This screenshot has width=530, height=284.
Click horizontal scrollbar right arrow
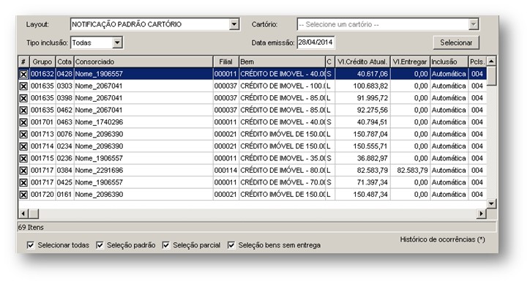coord(482,214)
